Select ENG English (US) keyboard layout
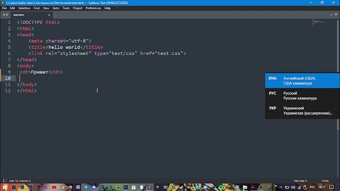 (x=302, y=81)
